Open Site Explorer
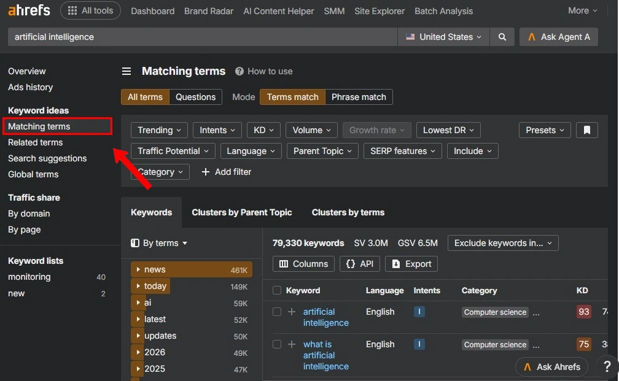 click(x=380, y=11)
